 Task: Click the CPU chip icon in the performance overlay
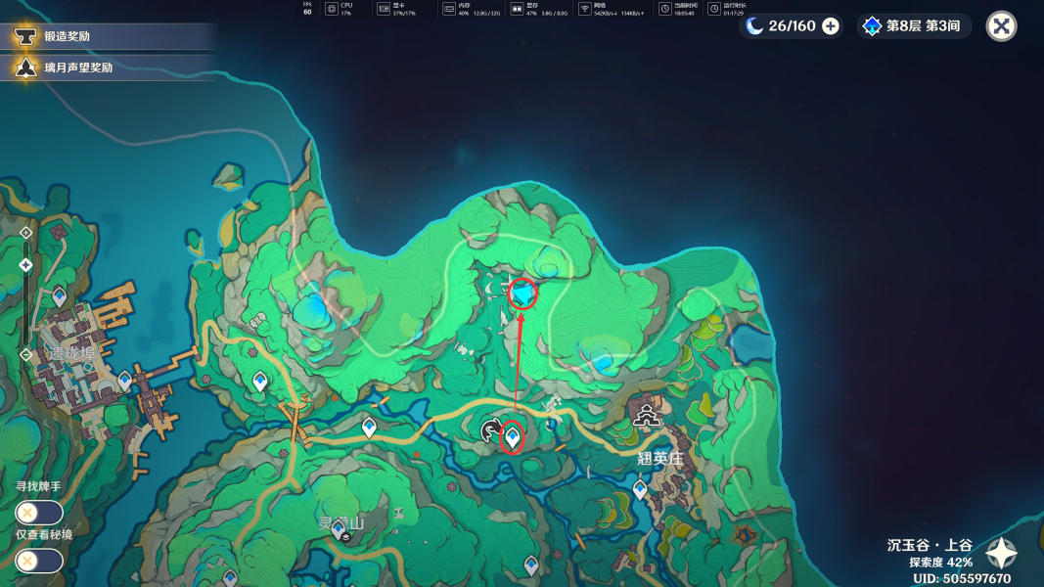[x=331, y=9]
